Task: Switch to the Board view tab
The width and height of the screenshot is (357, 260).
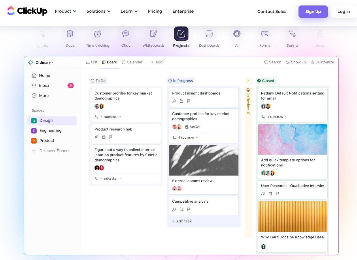Action: click(109, 62)
